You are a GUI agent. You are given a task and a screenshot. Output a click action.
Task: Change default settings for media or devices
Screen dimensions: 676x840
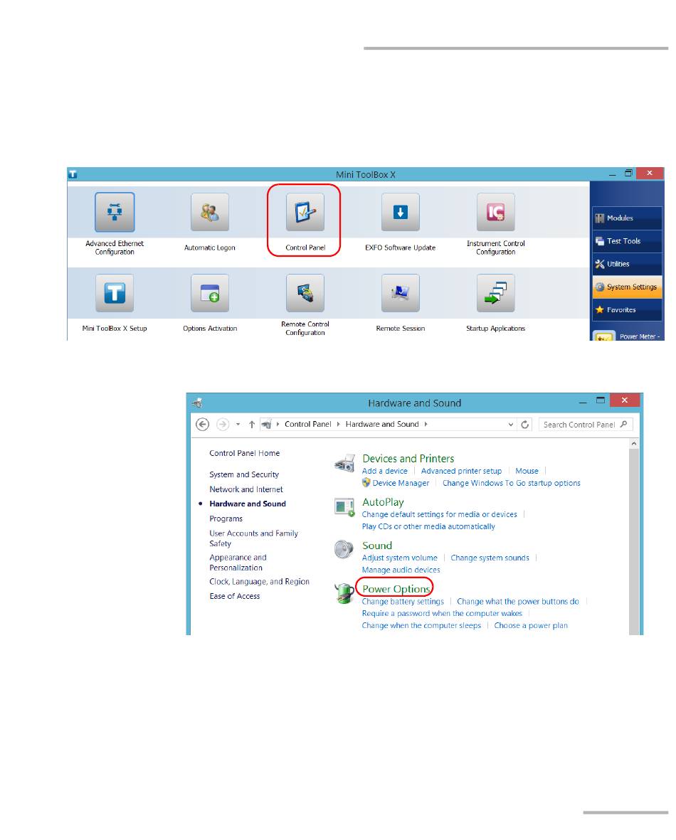439,514
